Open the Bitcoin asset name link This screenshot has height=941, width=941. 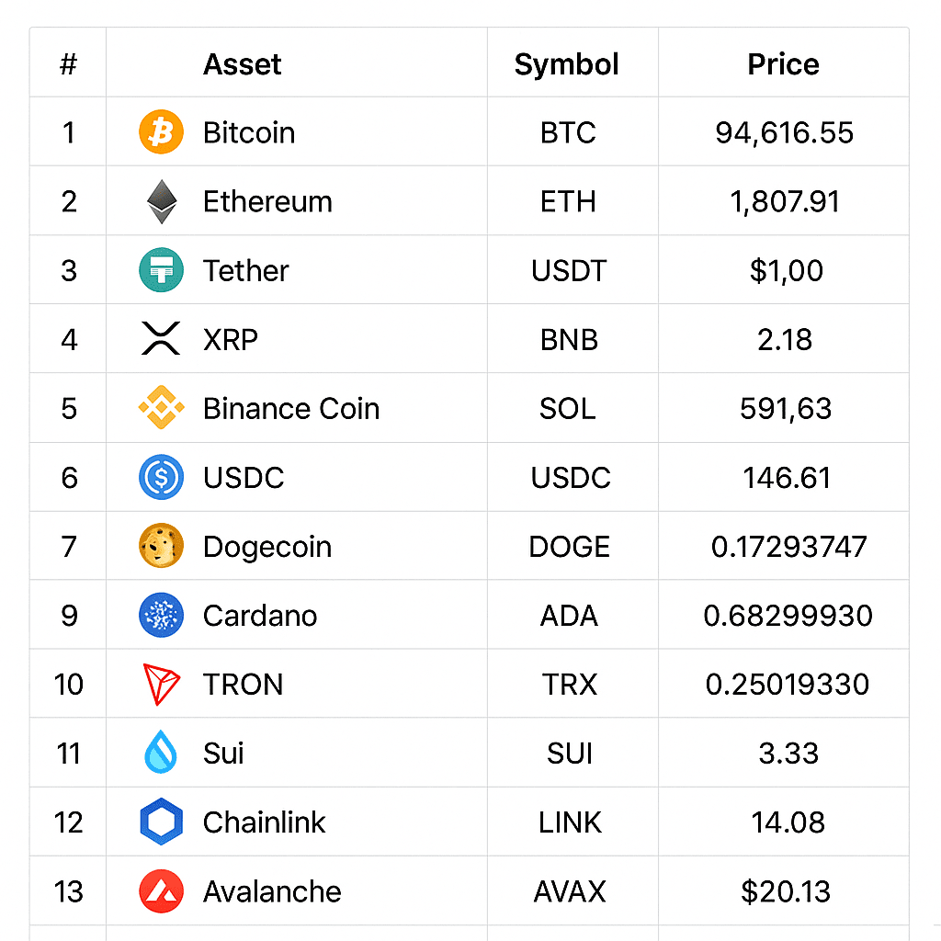249,132
